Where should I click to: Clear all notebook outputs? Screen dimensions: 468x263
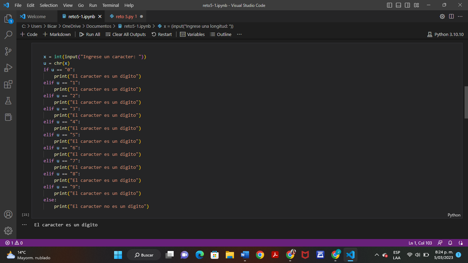[x=125, y=34]
